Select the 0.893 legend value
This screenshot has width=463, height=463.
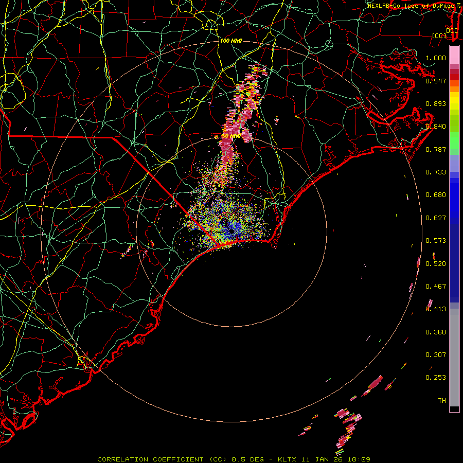(436, 103)
